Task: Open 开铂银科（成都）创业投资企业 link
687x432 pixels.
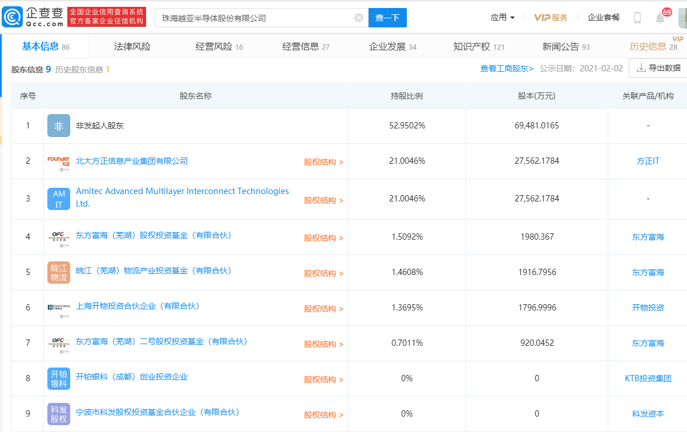Action: tap(132, 377)
